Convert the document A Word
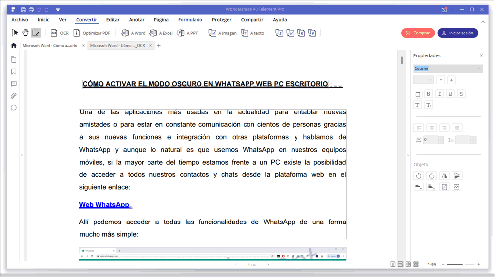This screenshot has height=277, width=495. (133, 33)
